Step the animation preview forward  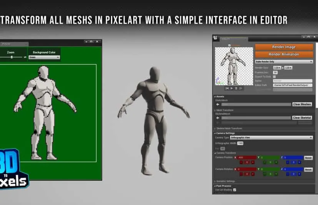point(241,88)
